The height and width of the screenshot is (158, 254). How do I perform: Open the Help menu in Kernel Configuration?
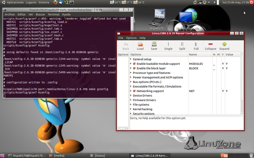[142, 38]
